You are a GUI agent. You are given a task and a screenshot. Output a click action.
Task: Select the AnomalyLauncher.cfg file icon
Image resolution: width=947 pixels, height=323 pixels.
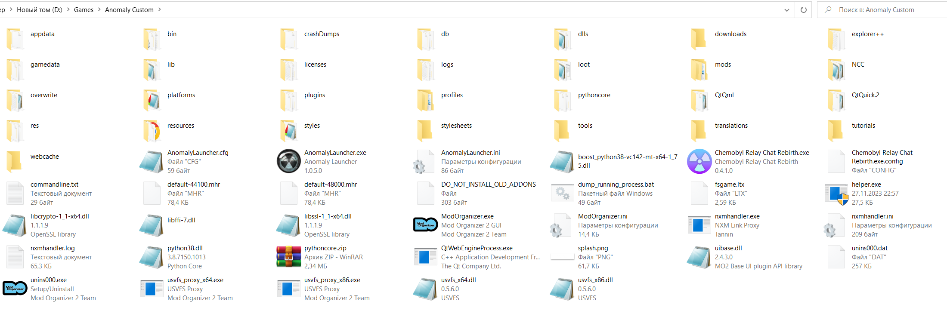click(x=152, y=161)
